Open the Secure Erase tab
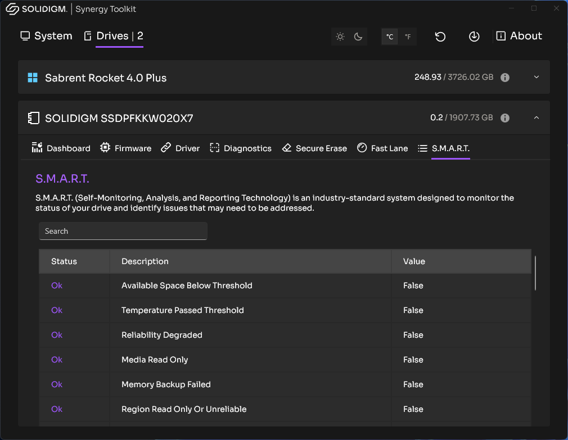Screen dimensions: 568x440 click(314, 148)
